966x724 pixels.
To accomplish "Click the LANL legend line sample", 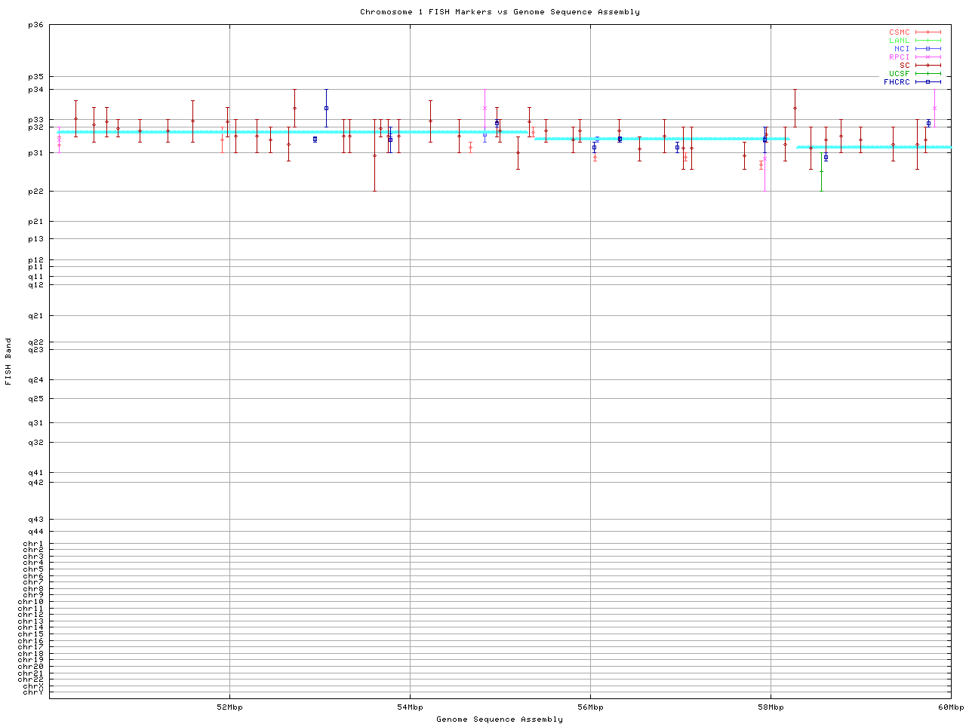I will [x=928, y=41].
